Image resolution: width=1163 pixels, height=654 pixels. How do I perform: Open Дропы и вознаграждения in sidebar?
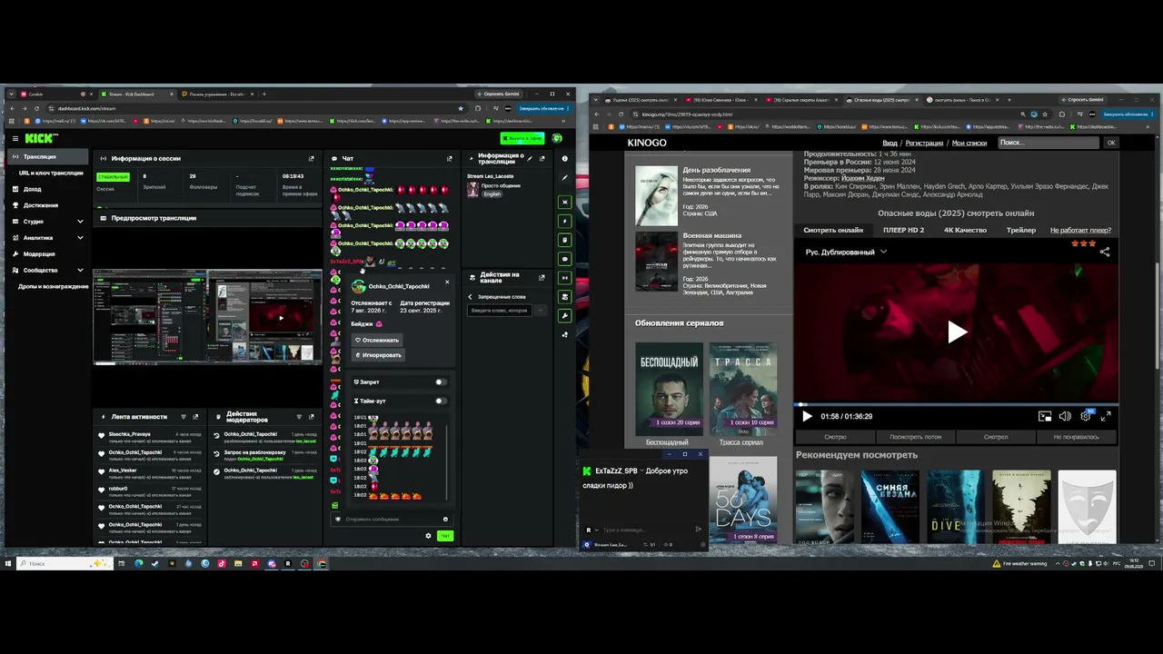54,287
